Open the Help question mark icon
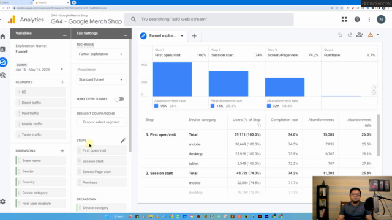Image resolution: width=392 pixels, height=220 pixels. pyautogui.click(x=357, y=20)
